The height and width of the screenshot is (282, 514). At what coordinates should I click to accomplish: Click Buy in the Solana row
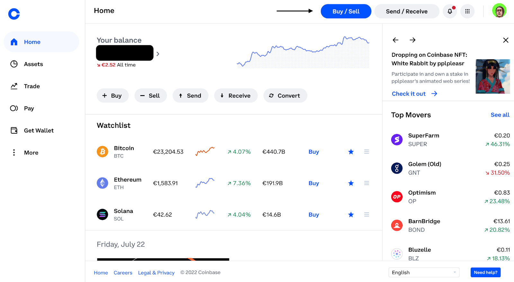(x=314, y=214)
